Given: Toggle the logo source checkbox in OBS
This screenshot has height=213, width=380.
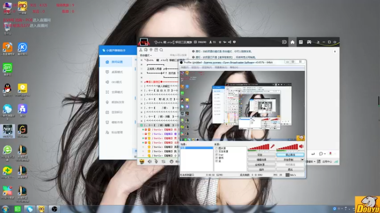Looking at the screenshot, I should point(217,155).
